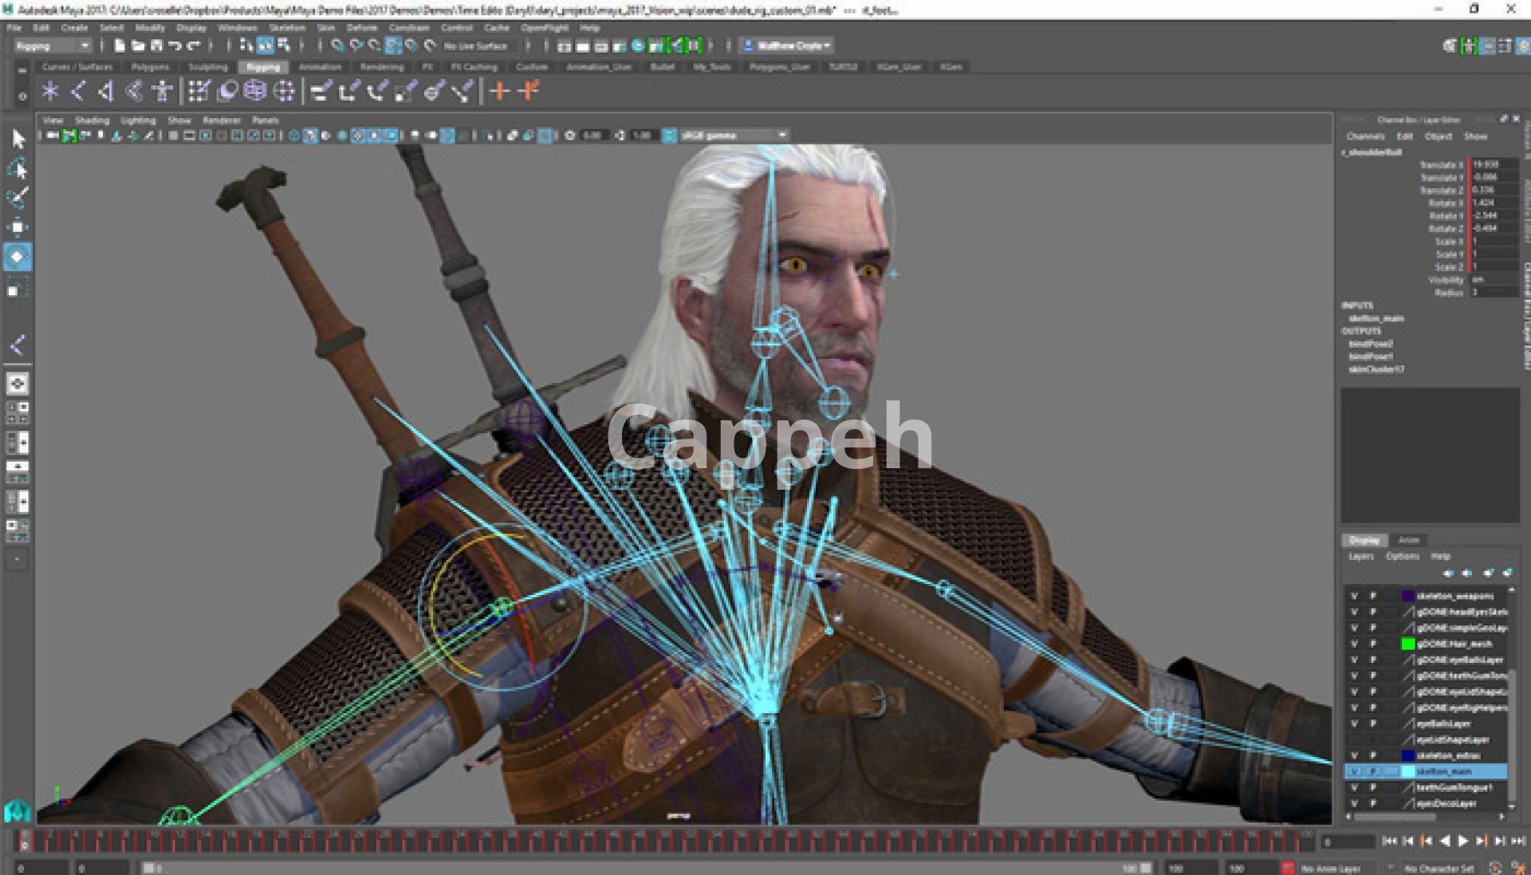Screen dimensions: 1531x875
Task: Click the Undo arrow icon
Action: (175, 46)
